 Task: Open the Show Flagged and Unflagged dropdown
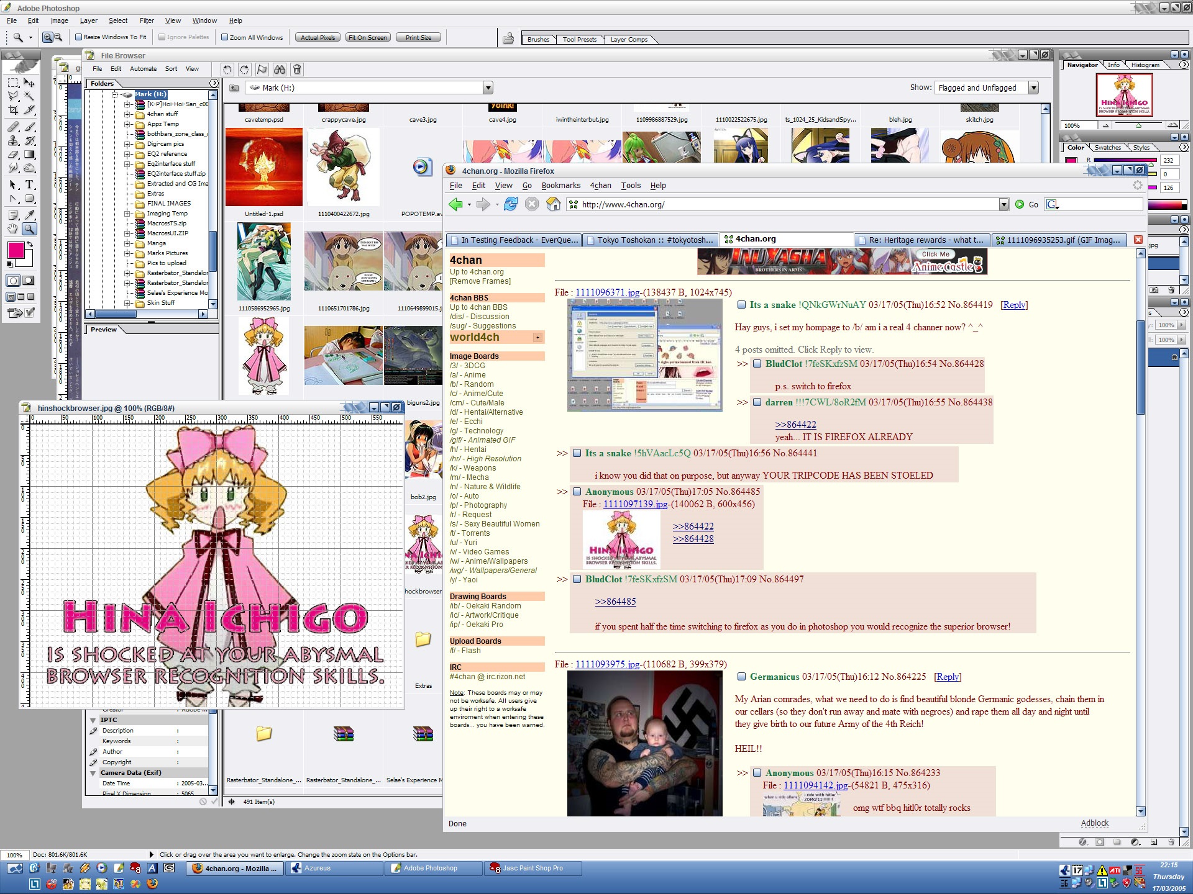click(1033, 88)
